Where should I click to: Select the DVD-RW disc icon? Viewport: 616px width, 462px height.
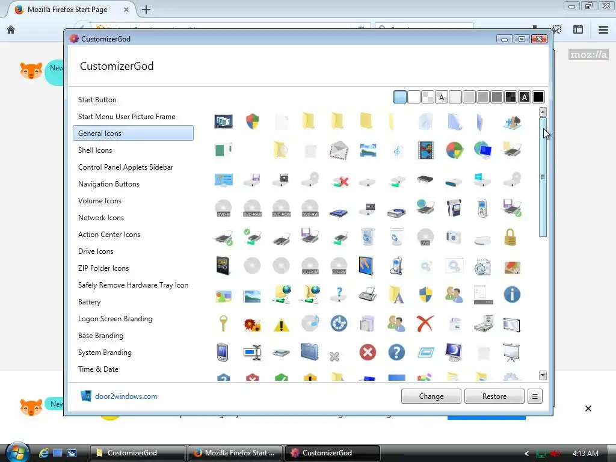click(x=310, y=208)
